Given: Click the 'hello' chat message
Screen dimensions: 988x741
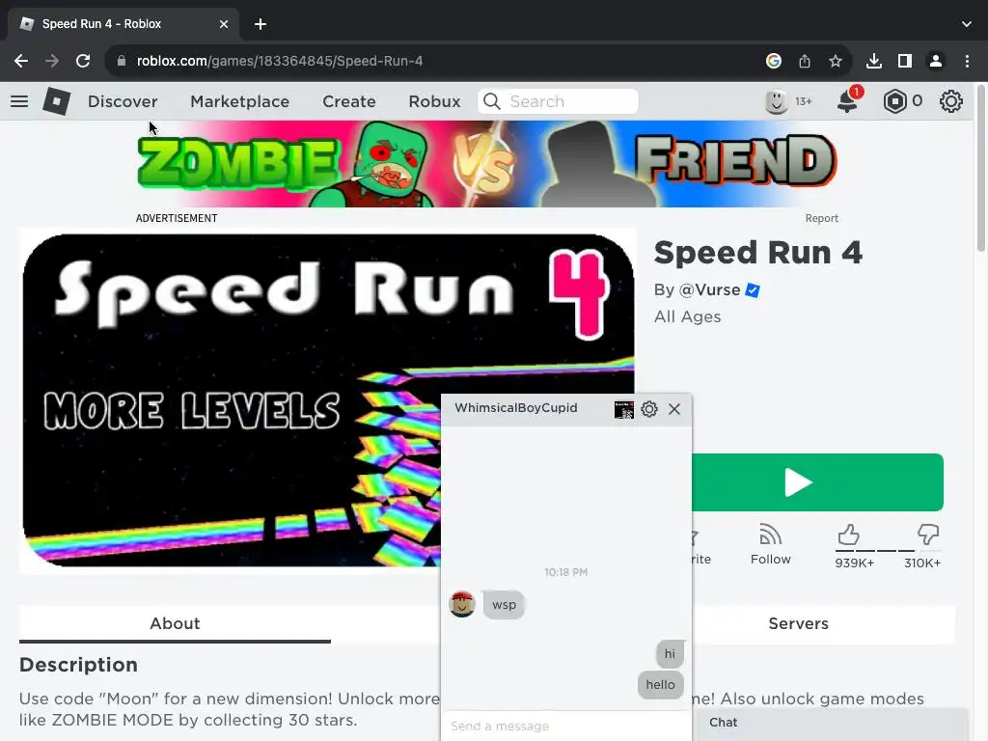Looking at the screenshot, I should pos(660,685).
